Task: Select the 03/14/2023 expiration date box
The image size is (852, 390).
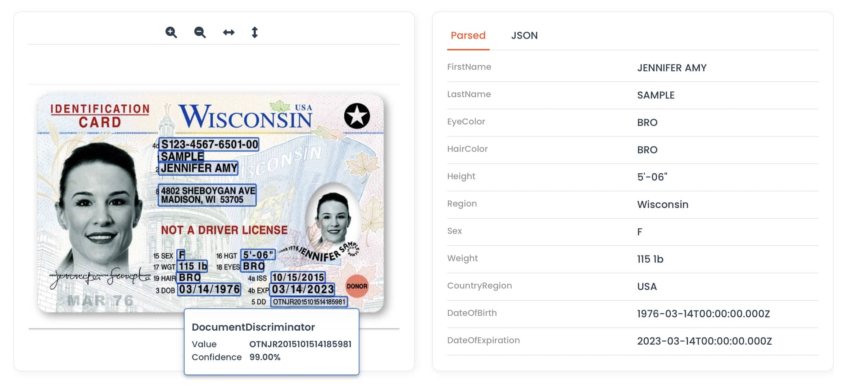Action: point(302,289)
